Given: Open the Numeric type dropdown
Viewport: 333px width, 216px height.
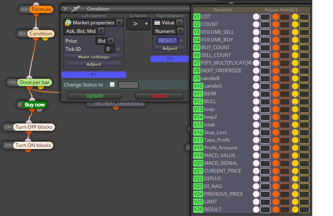Looking at the screenshot, I should (180, 31).
